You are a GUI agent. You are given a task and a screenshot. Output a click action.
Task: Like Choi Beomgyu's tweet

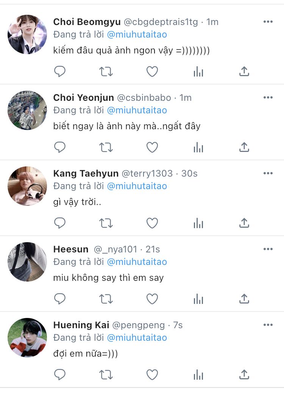point(152,71)
